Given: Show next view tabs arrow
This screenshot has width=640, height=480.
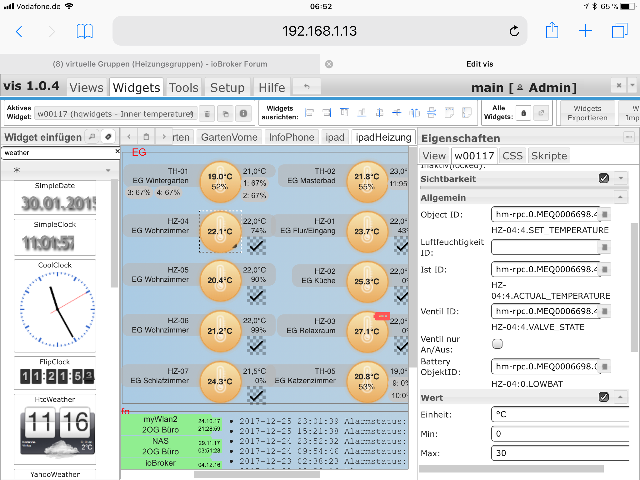Looking at the screenshot, I should click(x=164, y=137).
